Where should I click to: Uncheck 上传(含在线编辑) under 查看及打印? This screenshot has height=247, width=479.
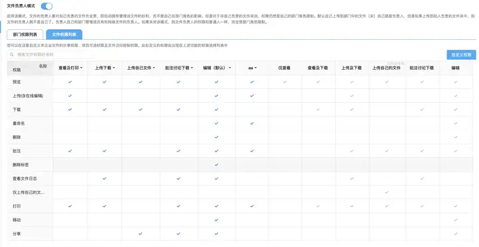click(70, 96)
